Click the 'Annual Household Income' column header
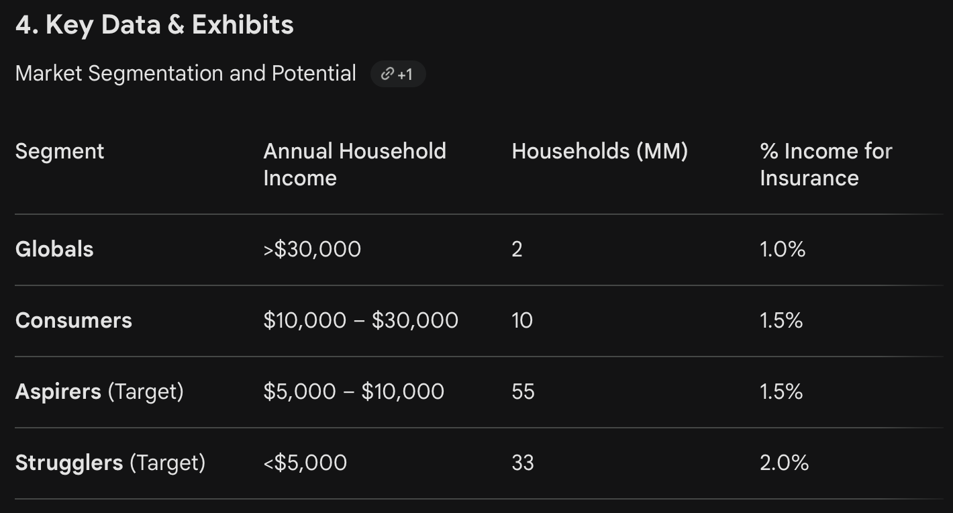This screenshot has height=513, width=953. [x=354, y=165]
